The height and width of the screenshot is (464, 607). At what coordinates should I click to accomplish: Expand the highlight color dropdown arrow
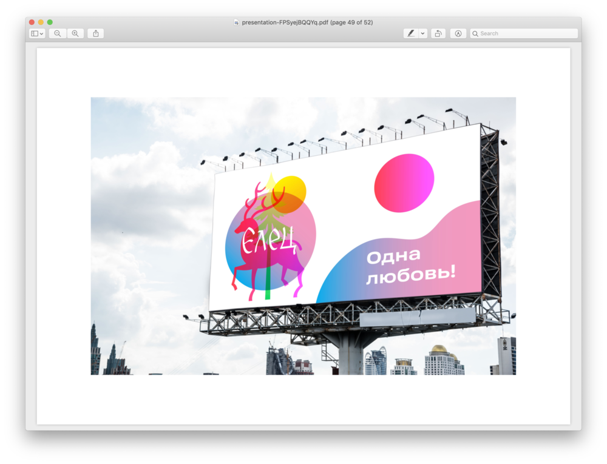point(423,33)
